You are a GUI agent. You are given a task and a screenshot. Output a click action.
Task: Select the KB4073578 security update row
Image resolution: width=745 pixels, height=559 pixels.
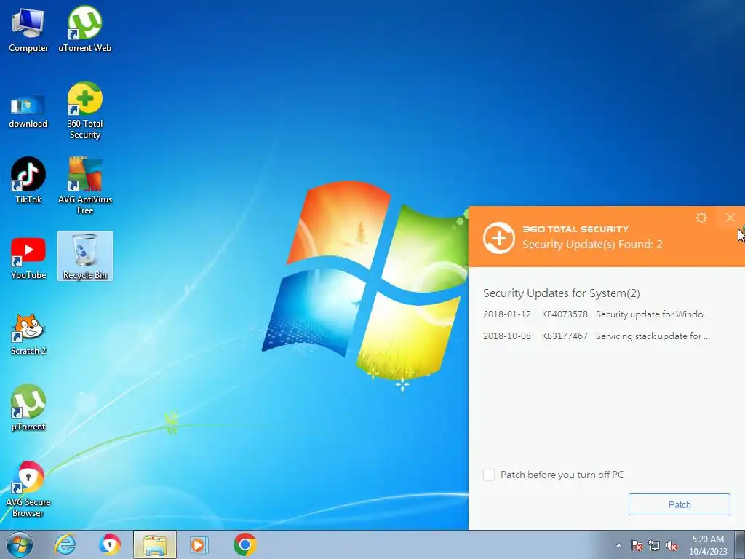[x=597, y=314]
